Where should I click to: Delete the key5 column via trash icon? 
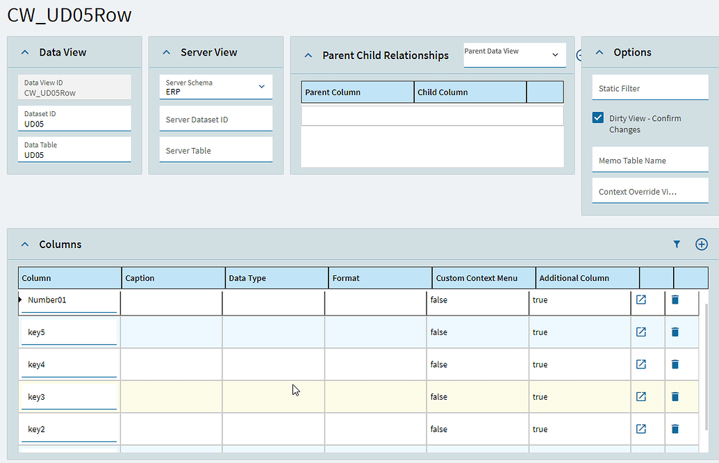pos(675,332)
